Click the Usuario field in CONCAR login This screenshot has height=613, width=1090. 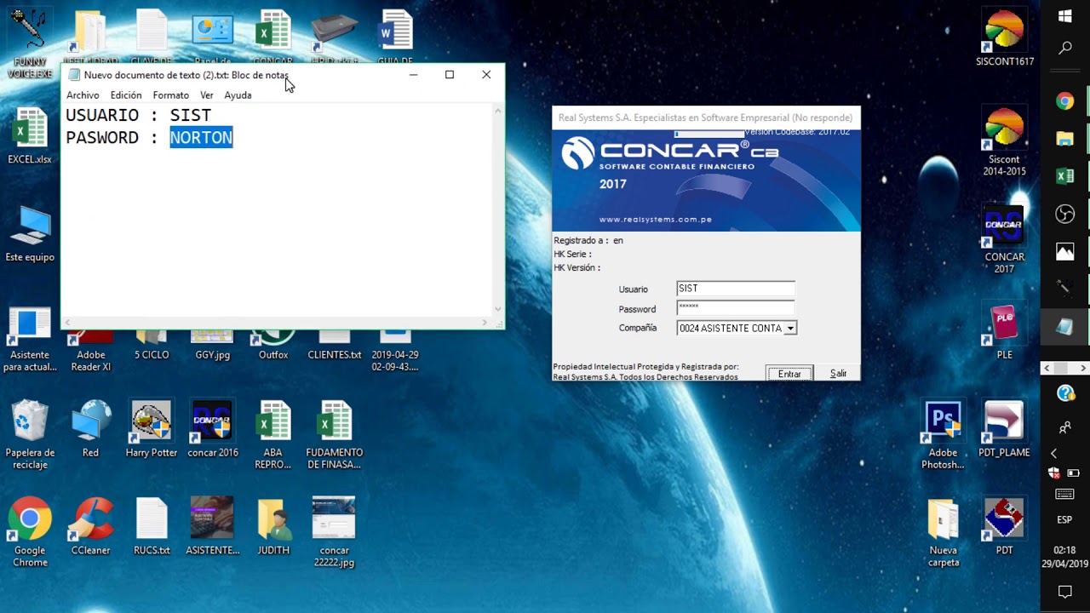coord(736,289)
